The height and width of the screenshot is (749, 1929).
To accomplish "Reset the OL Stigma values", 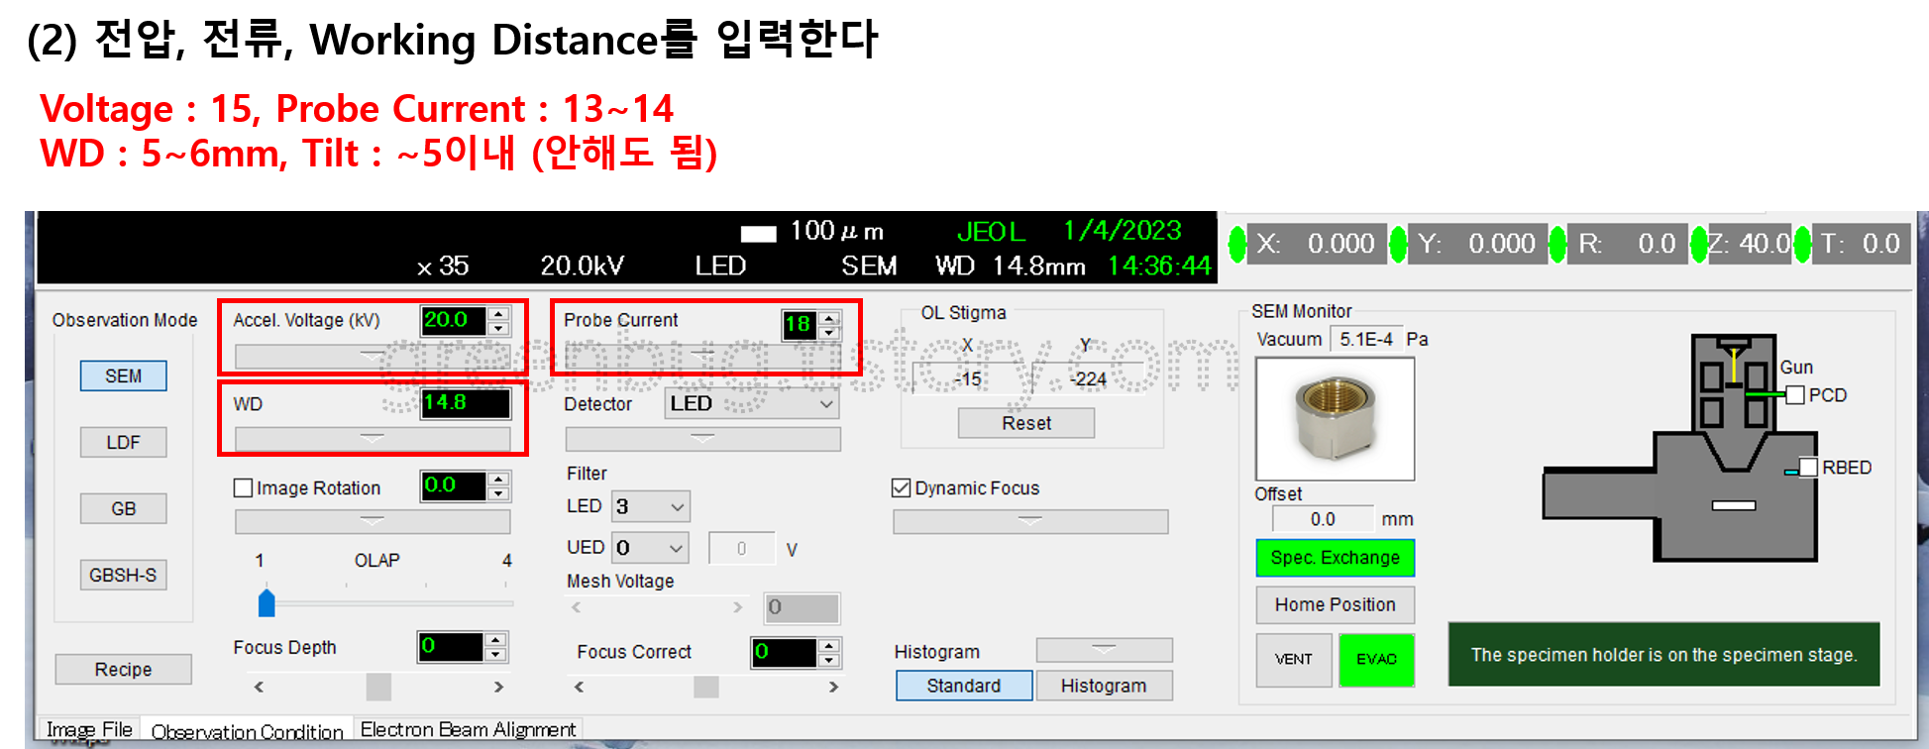I will click(1026, 423).
